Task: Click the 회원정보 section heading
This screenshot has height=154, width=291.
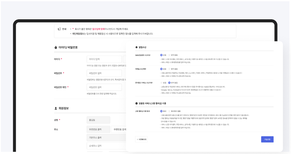Action: pos(64,108)
